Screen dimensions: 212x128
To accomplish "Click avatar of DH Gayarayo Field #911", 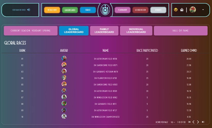I will [64, 103].
